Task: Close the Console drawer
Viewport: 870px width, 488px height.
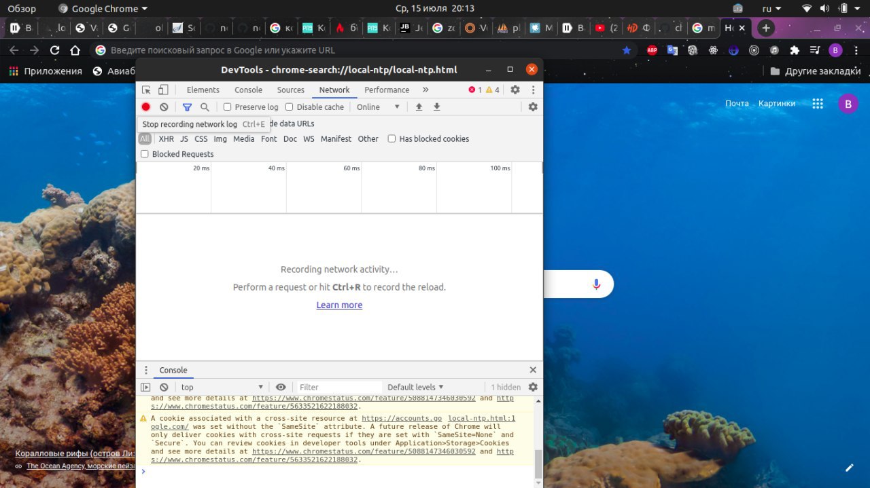Action: pos(533,370)
